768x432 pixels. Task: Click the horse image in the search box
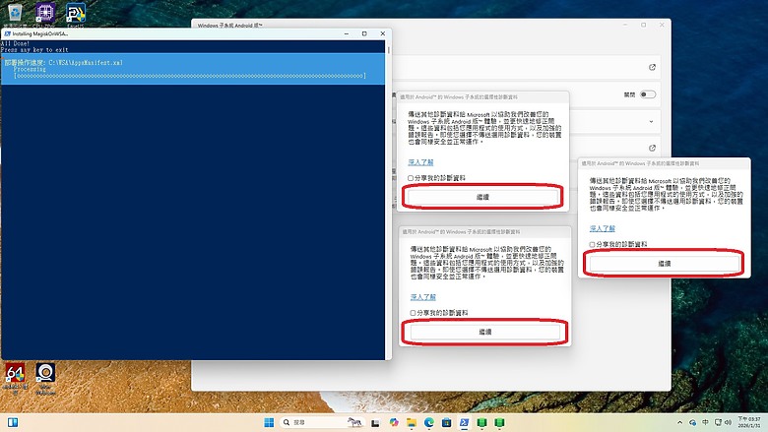tap(354, 422)
